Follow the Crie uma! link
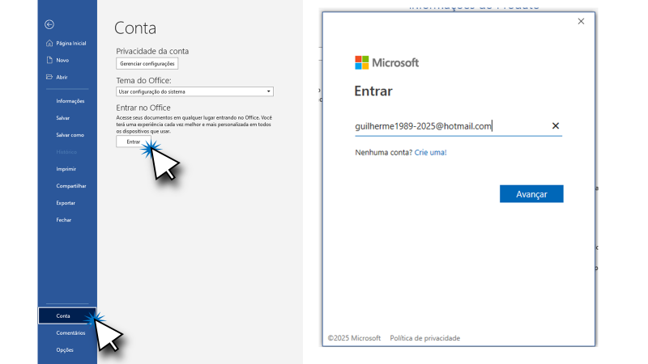648x364 pixels. [430, 152]
